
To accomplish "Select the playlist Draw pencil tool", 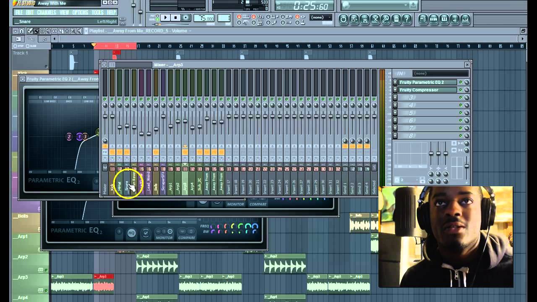I will pyautogui.click(x=30, y=31).
